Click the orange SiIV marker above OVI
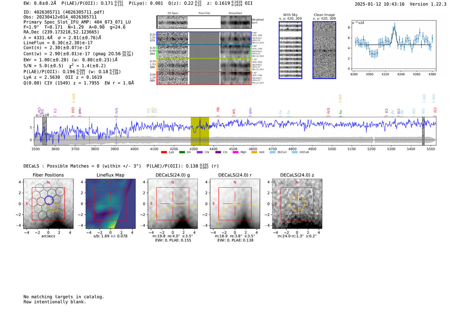470x320 pixels. [74, 98]
